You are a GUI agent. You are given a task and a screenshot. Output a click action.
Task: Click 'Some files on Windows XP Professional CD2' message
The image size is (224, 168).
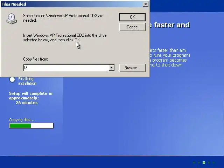click(x=63, y=18)
